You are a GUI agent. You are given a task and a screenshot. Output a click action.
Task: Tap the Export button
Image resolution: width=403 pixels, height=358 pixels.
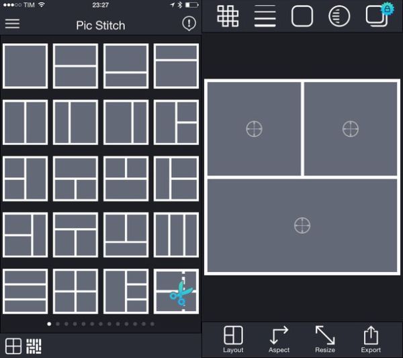(371, 339)
